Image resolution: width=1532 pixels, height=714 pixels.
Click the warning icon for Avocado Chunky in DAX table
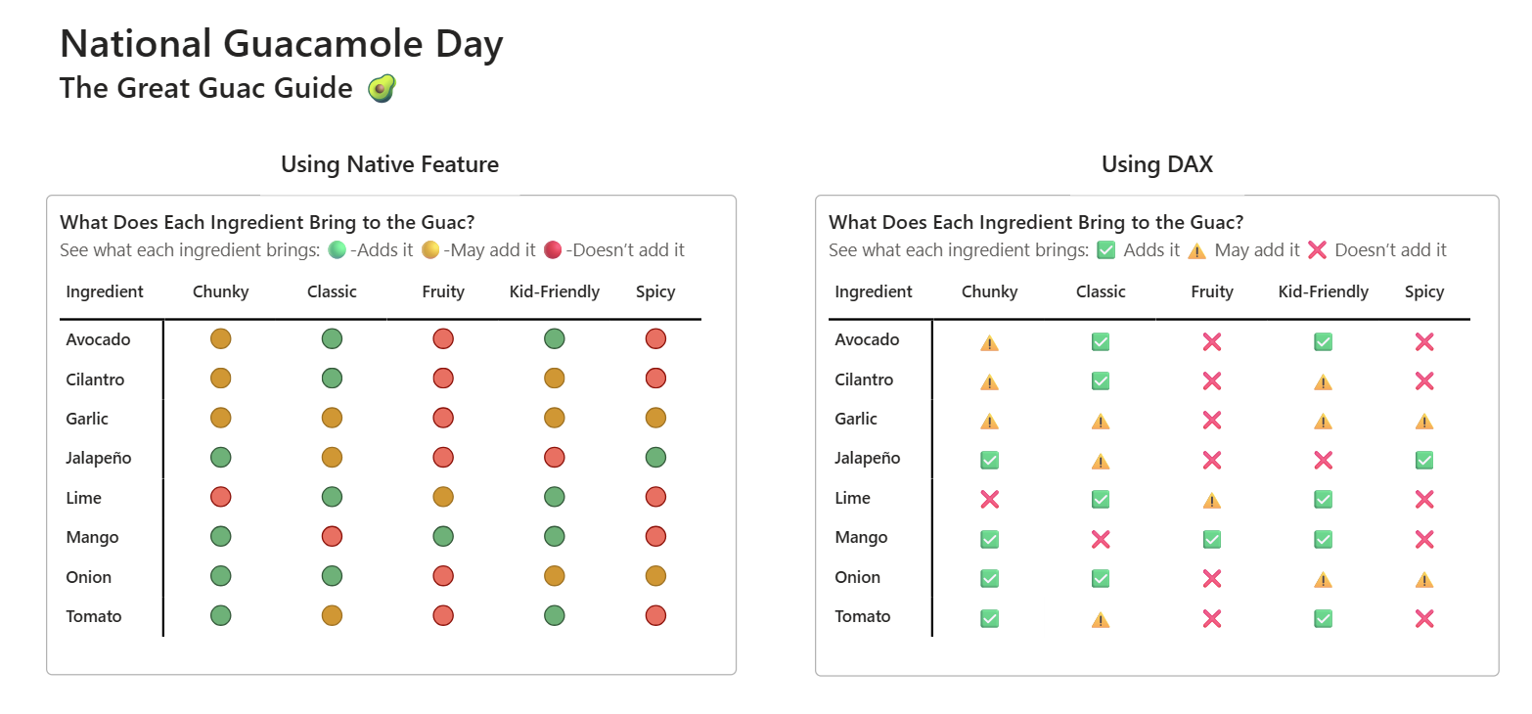click(989, 342)
